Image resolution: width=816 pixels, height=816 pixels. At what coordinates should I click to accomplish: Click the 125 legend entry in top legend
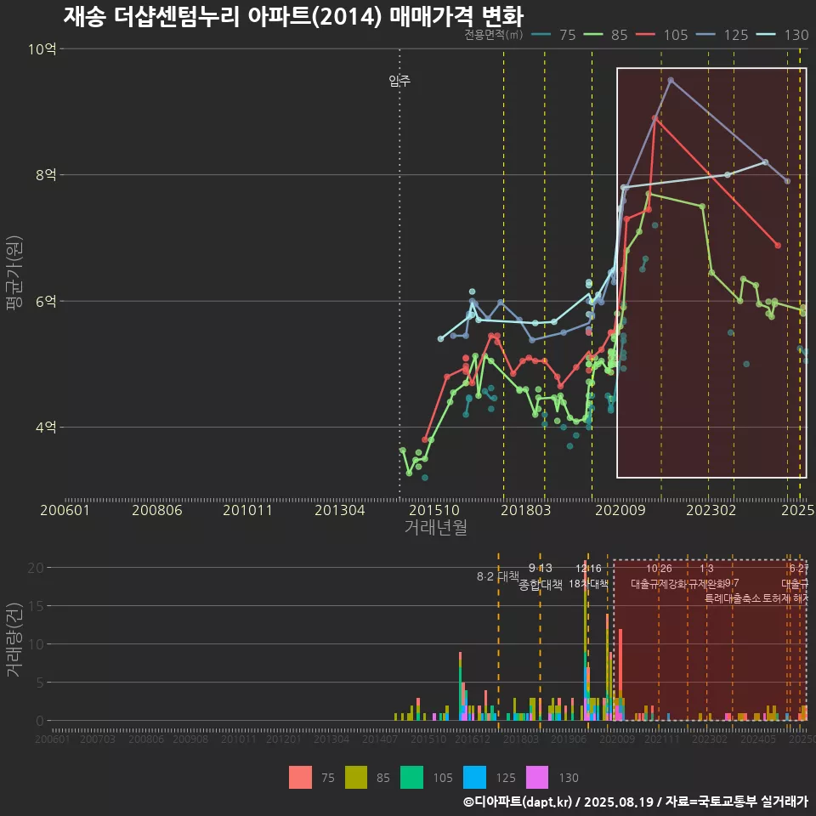[x=722, y=35]
